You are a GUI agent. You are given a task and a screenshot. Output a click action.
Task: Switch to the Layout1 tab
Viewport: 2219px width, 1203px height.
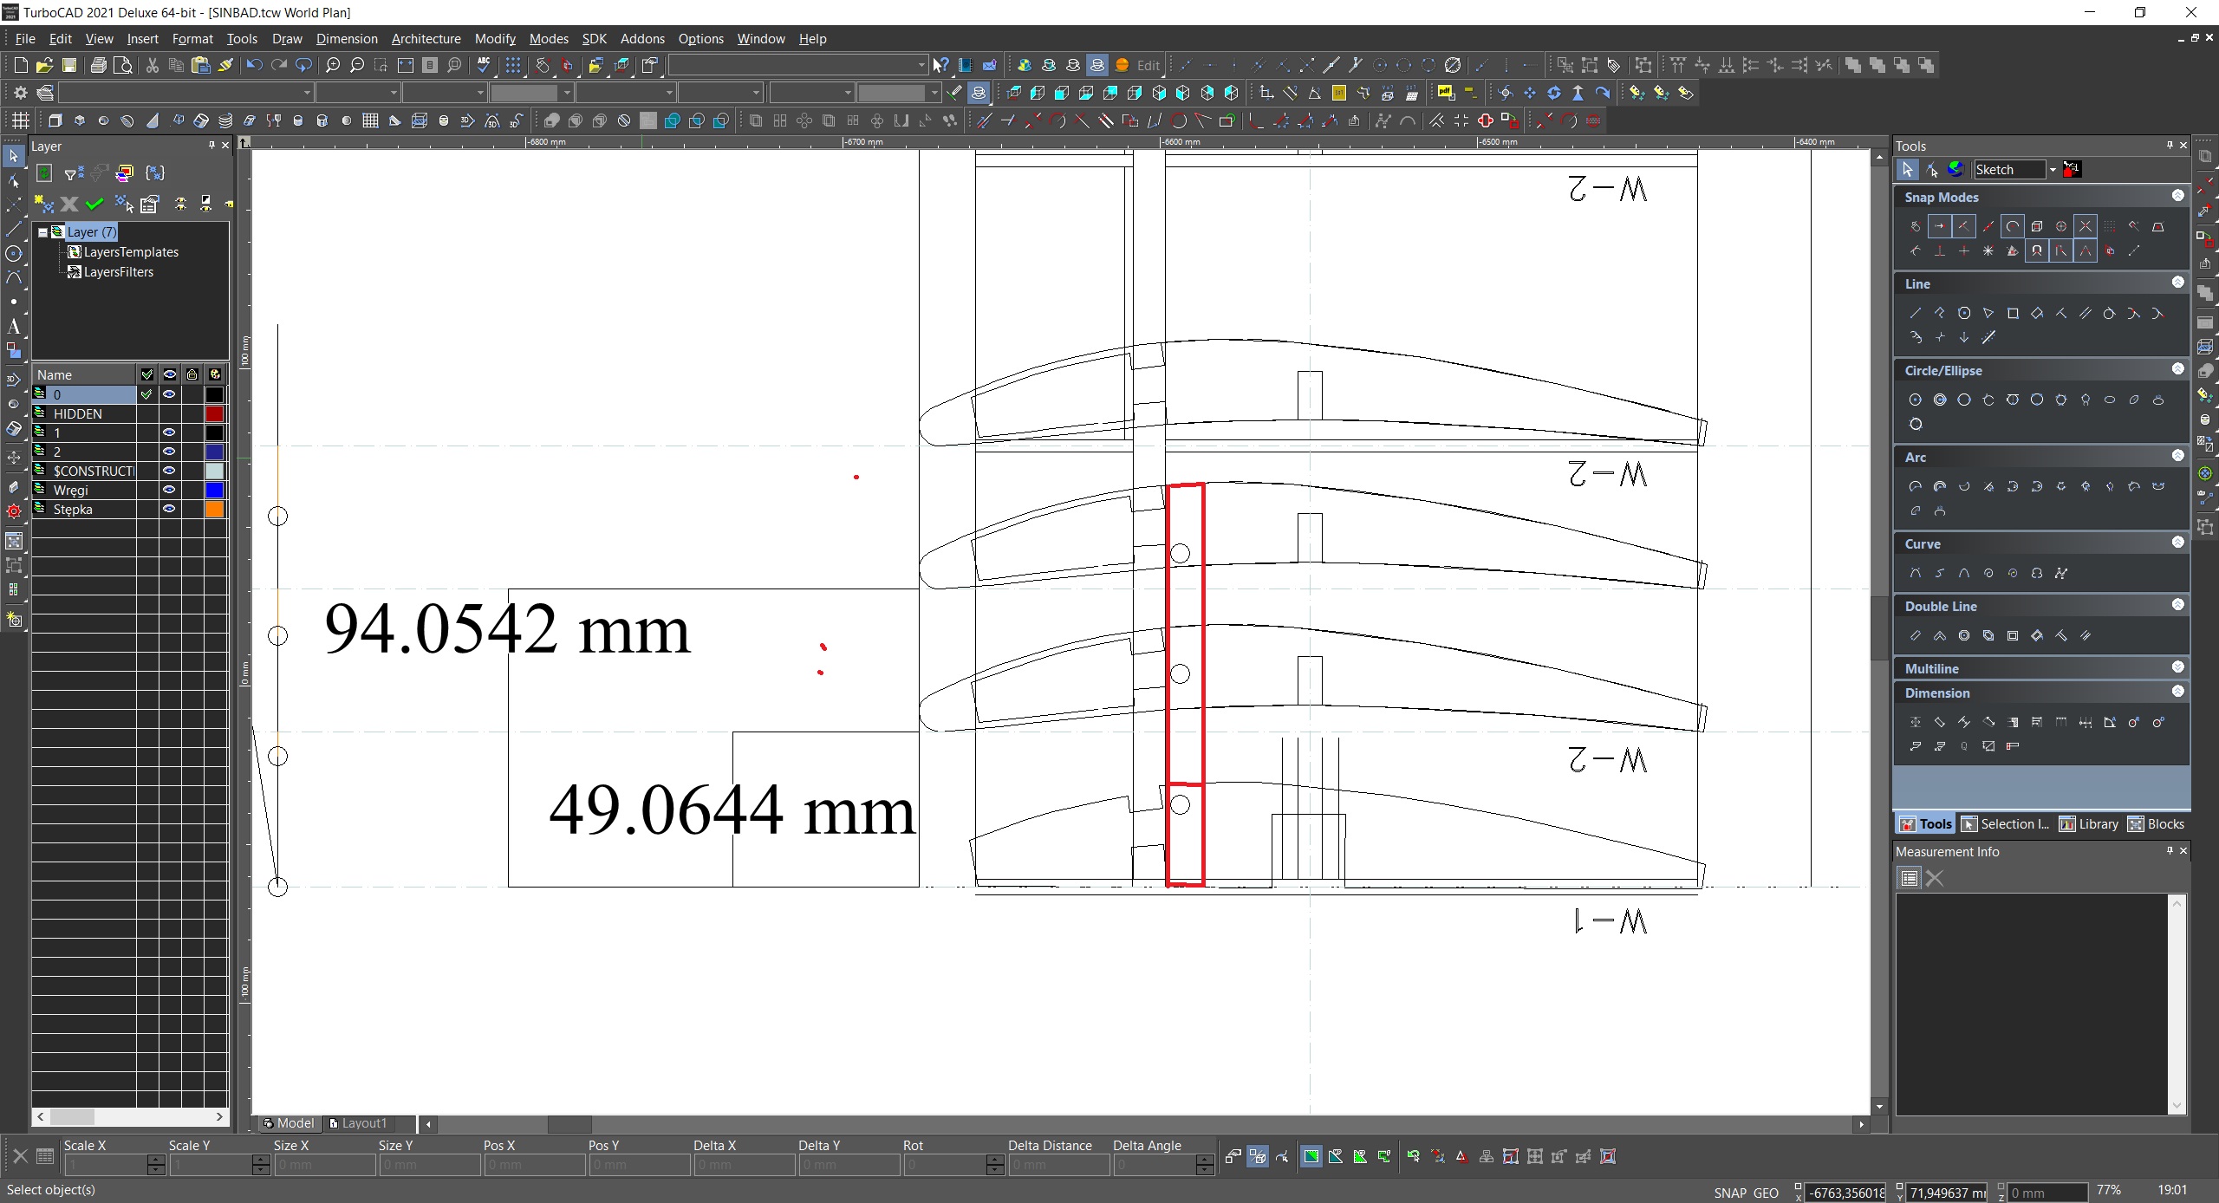pyautogui.click(x=358, y=1123)
